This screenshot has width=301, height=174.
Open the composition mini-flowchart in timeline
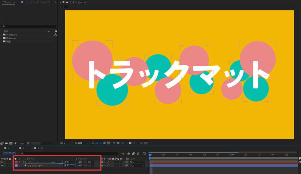click(x=123, y=153)
